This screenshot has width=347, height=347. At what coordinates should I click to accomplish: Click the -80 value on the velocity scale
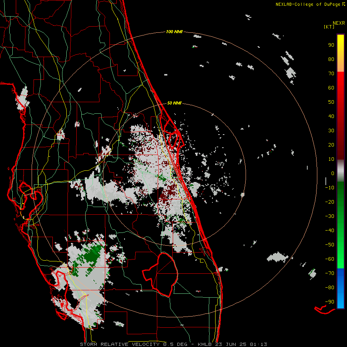(330, 288)
